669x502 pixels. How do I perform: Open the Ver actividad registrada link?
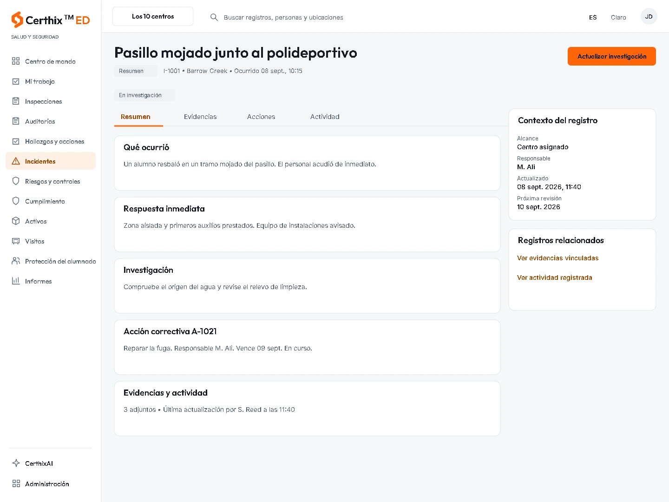coord(555,277)
